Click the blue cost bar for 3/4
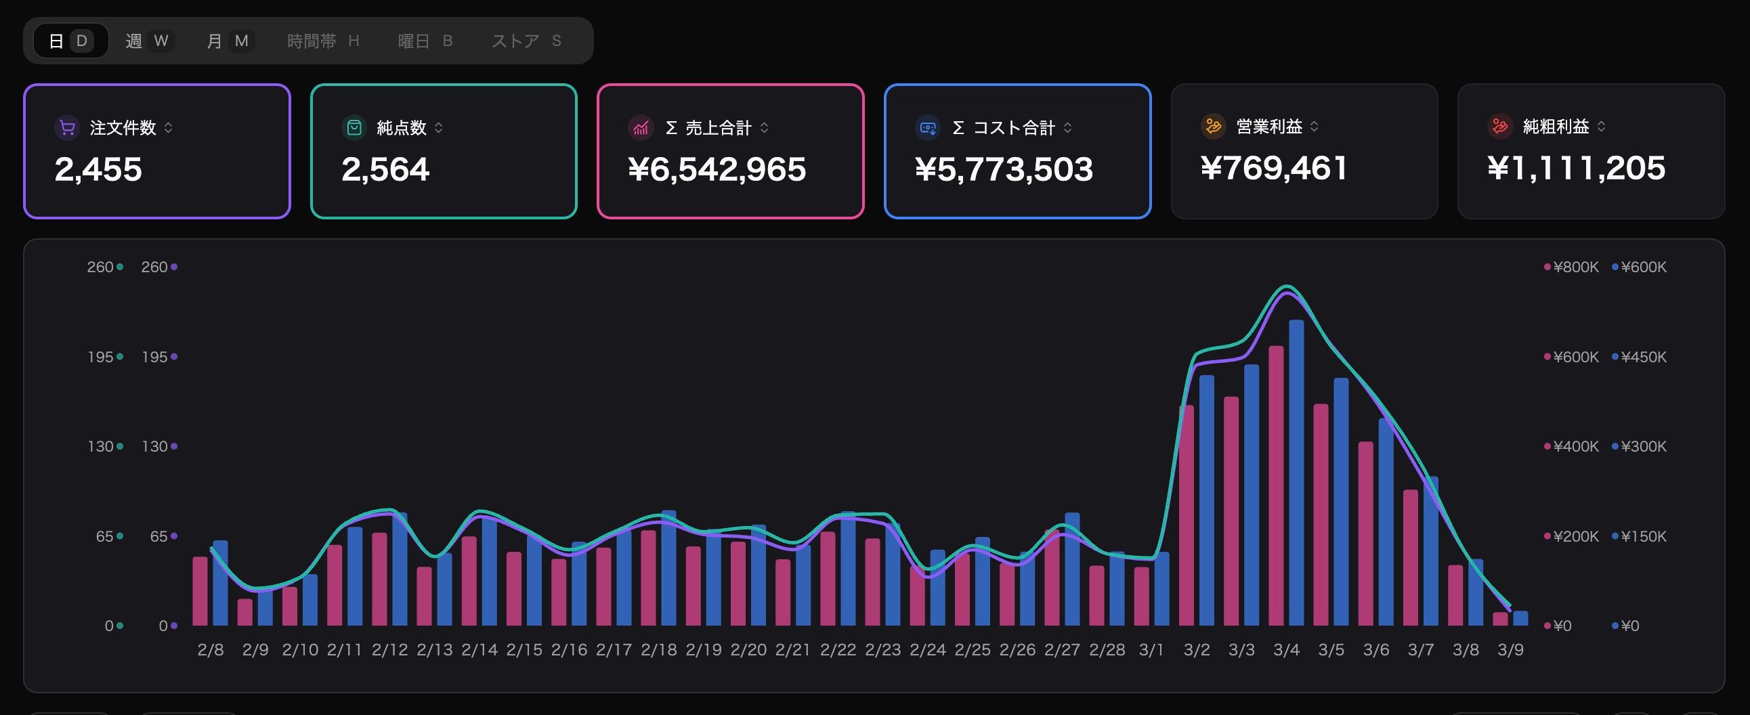Viewport: 1750px width, 715px height. [x=1296, y=473]
